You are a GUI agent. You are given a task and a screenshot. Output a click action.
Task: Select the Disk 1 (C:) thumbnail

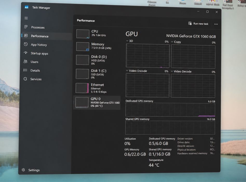click(82, 74)
